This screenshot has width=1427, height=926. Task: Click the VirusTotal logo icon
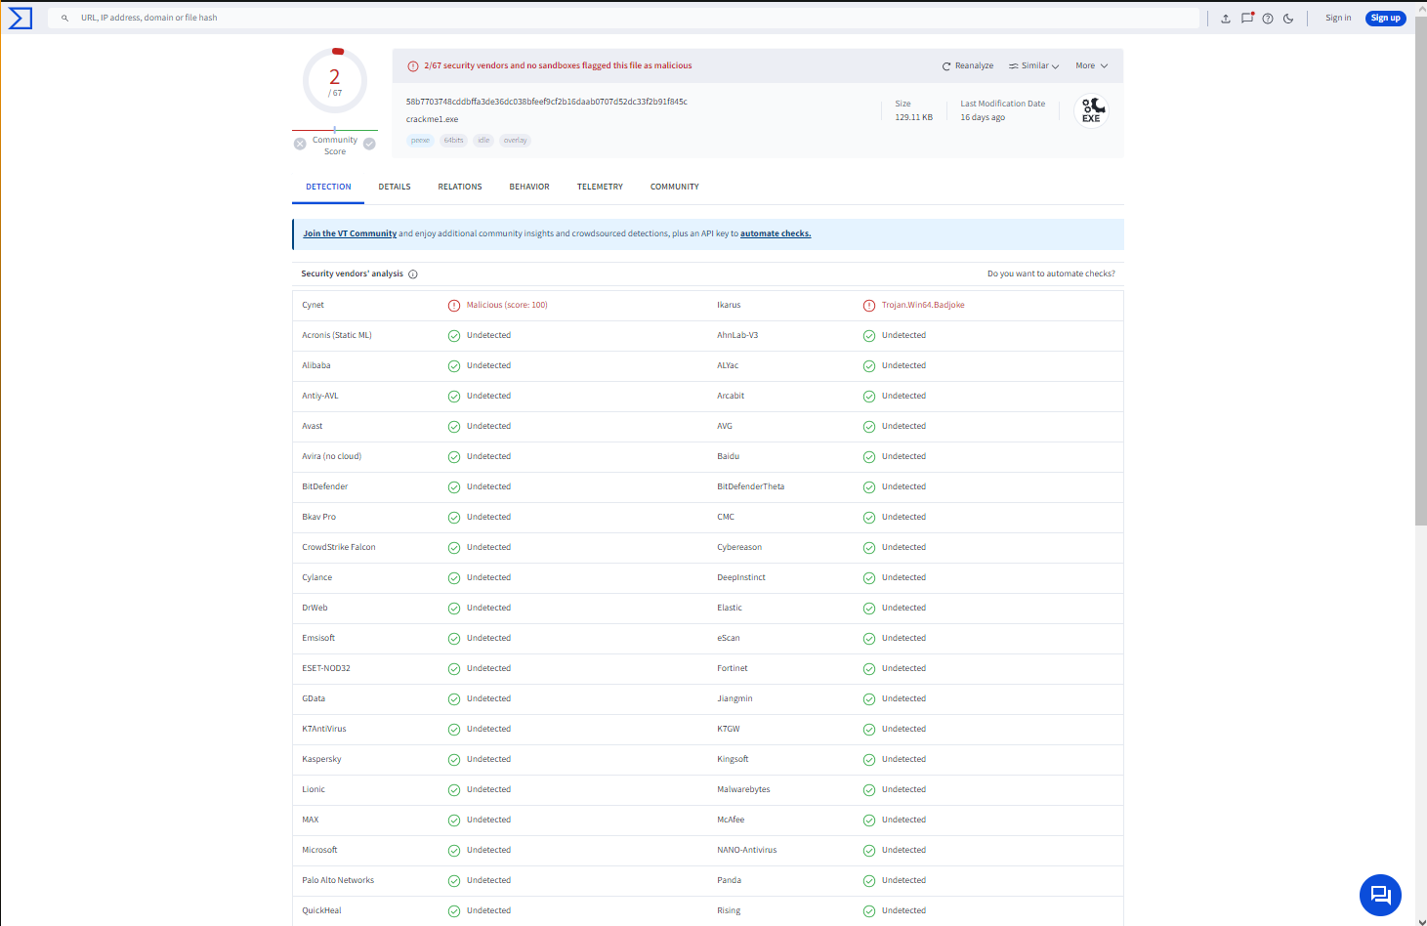[x=21, y=18]
